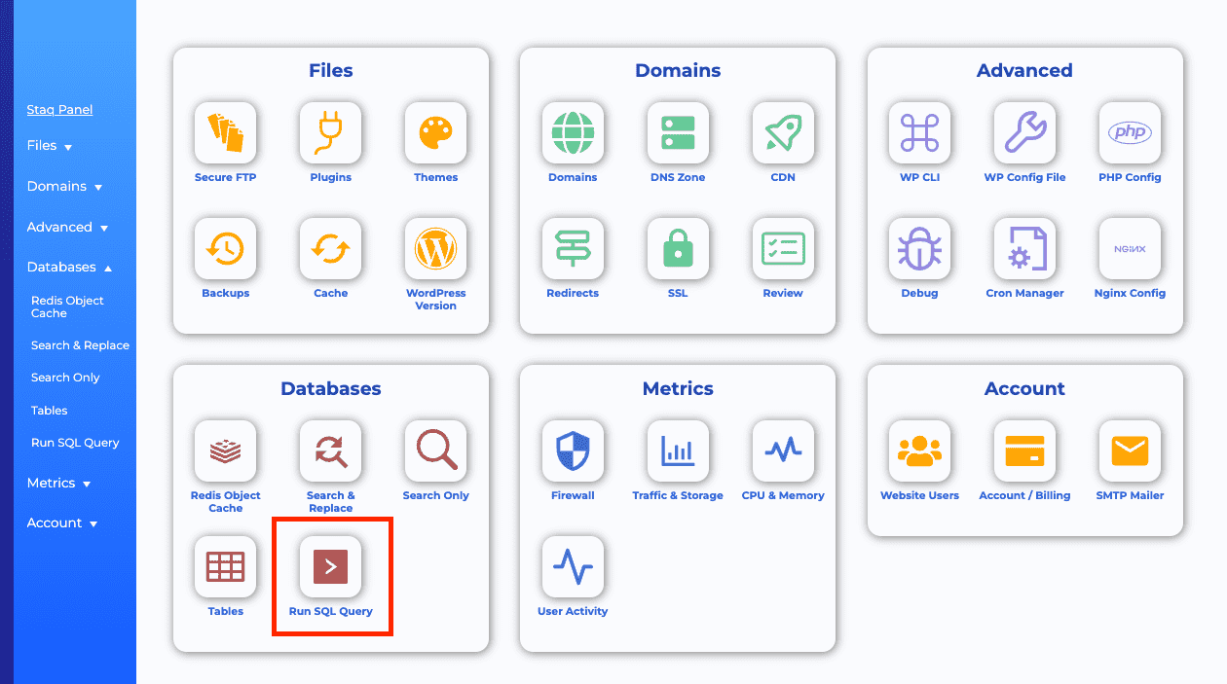Open the User Activity monitor
Image resolution: width=1227 pixels, height=684 pixels.
coord(573,566)
